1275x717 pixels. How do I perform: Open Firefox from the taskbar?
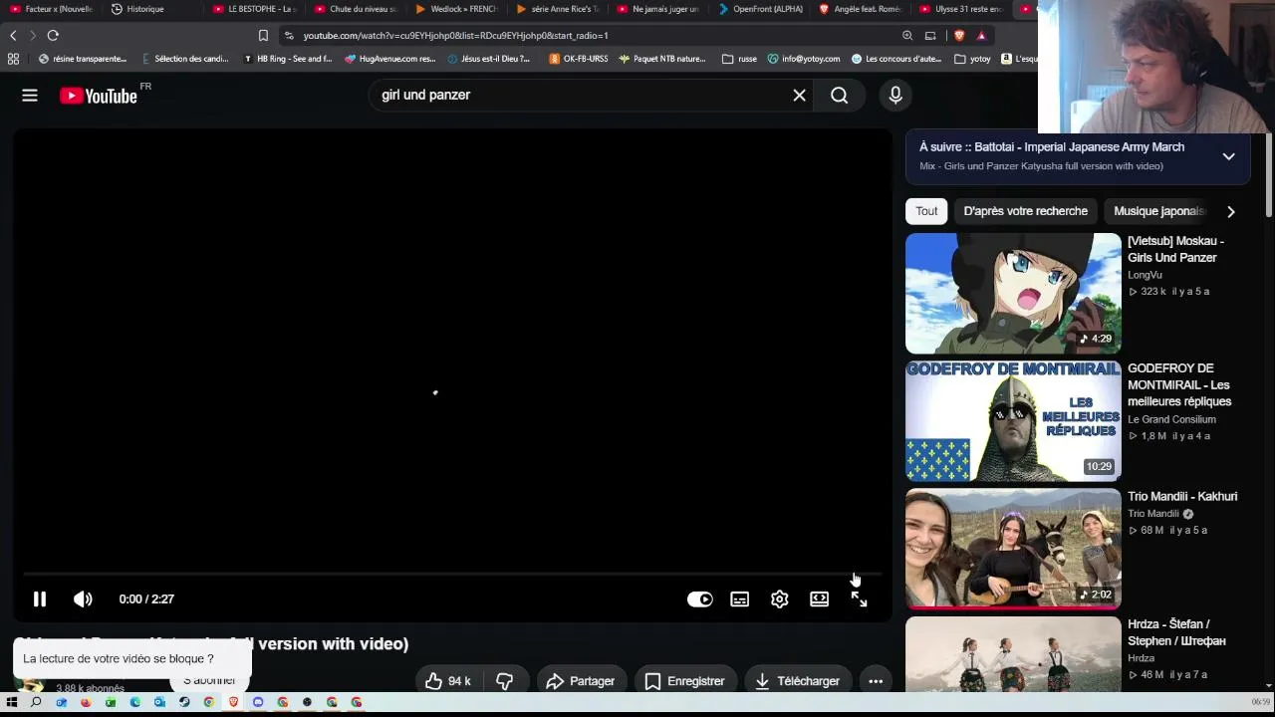(86, 702)
